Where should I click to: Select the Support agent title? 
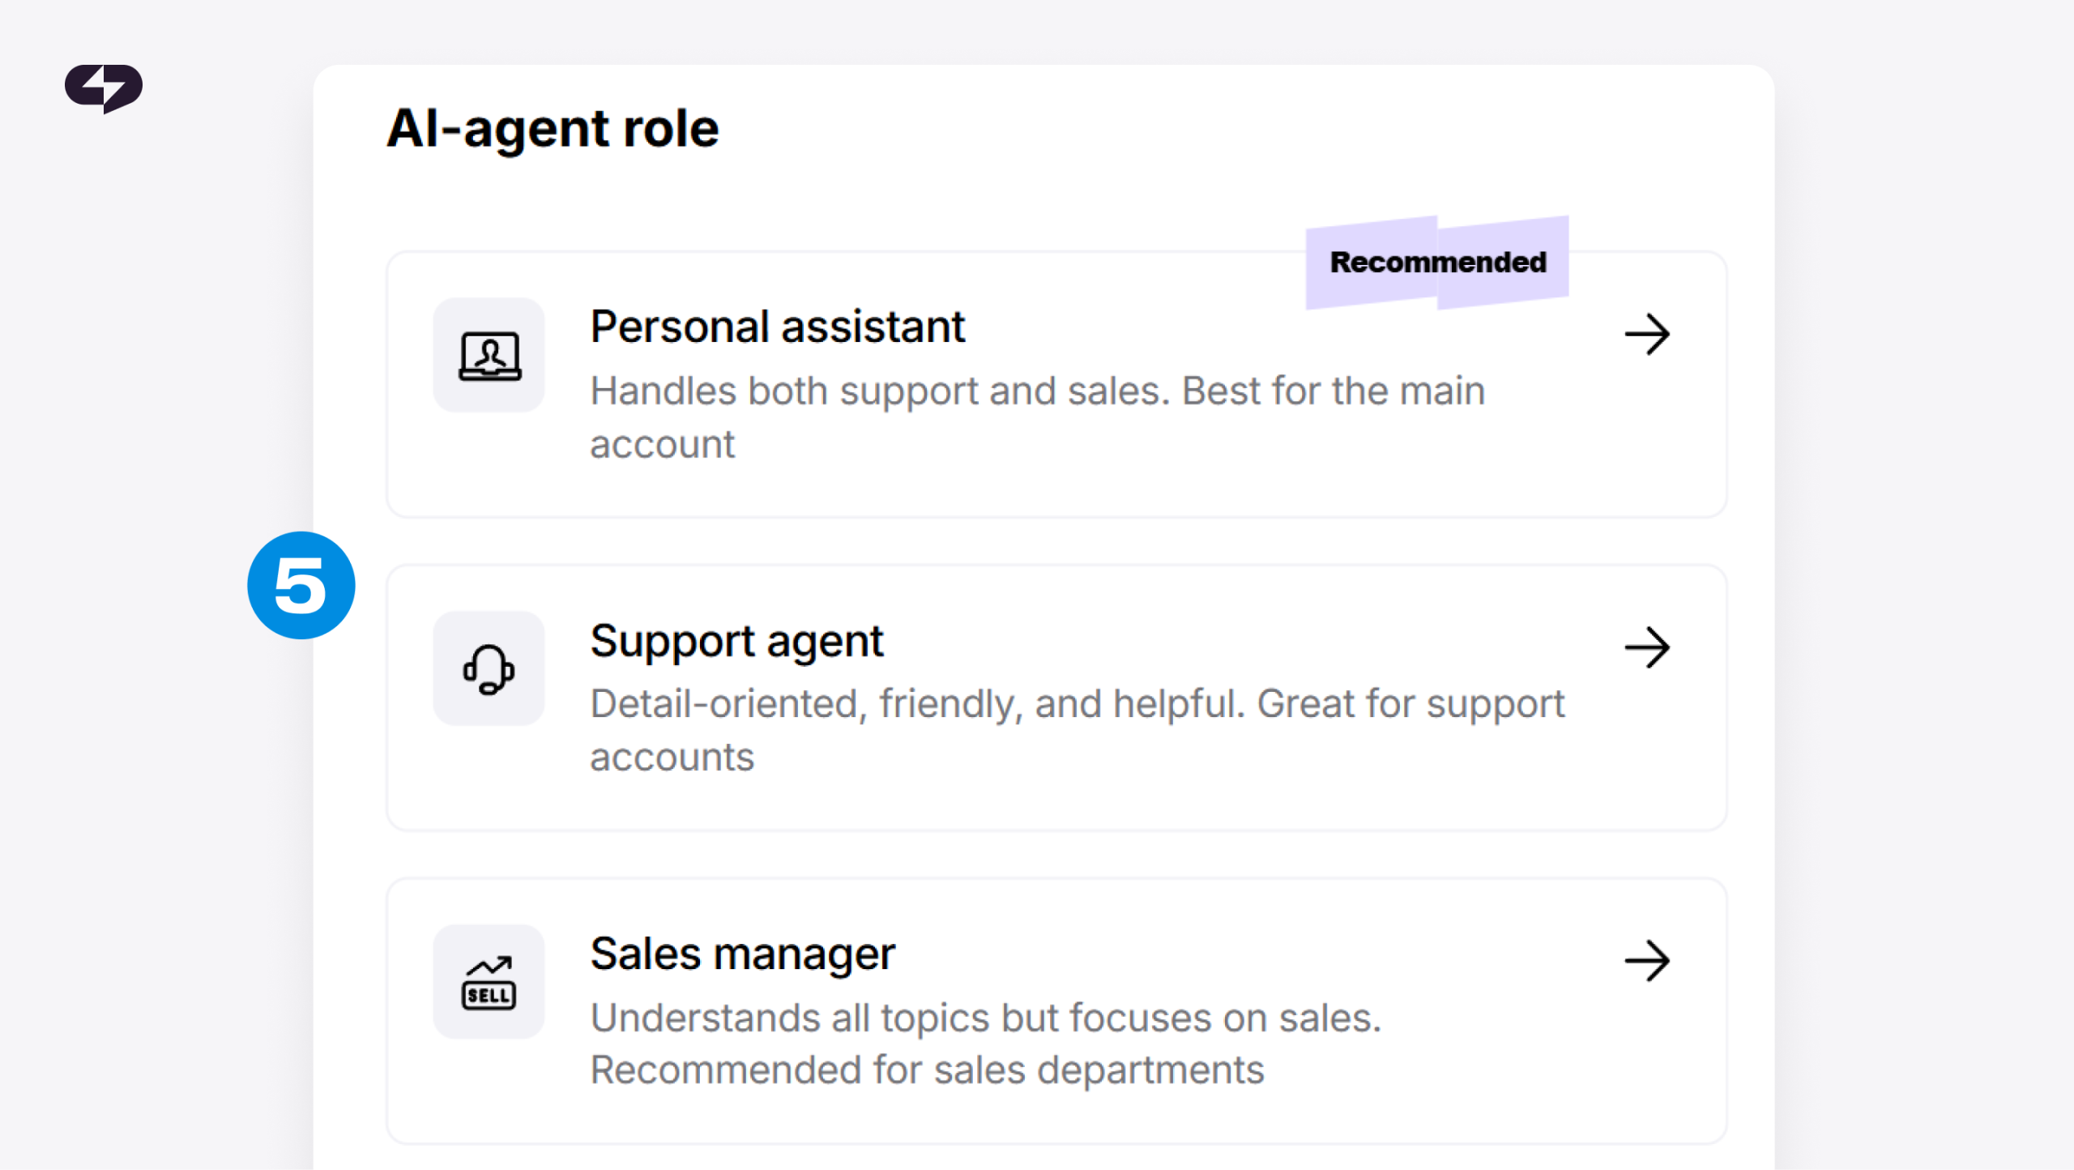tap(736, 641)
